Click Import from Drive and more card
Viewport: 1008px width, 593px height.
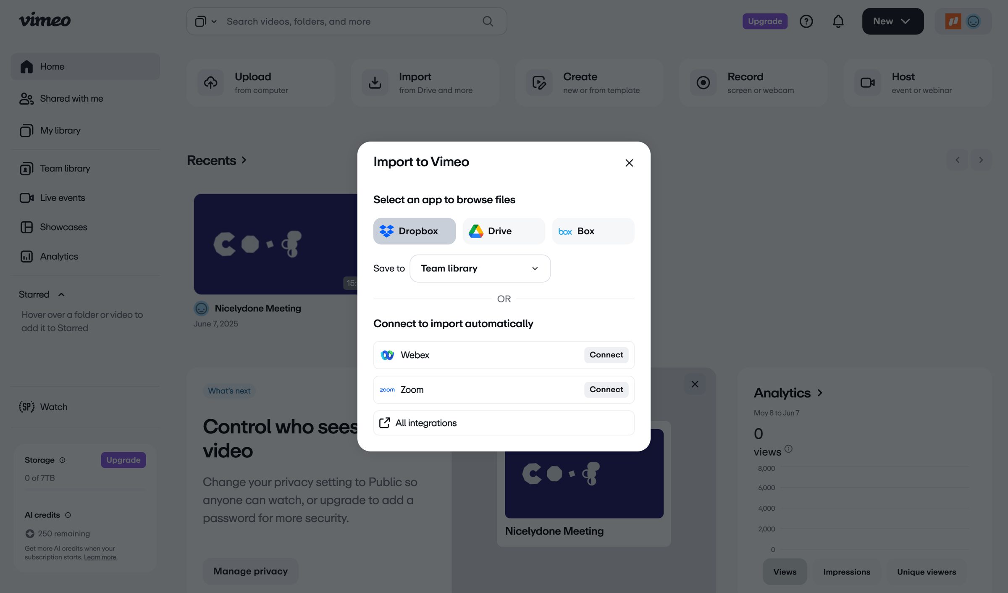pyautogui.click(x=425, y=82)
